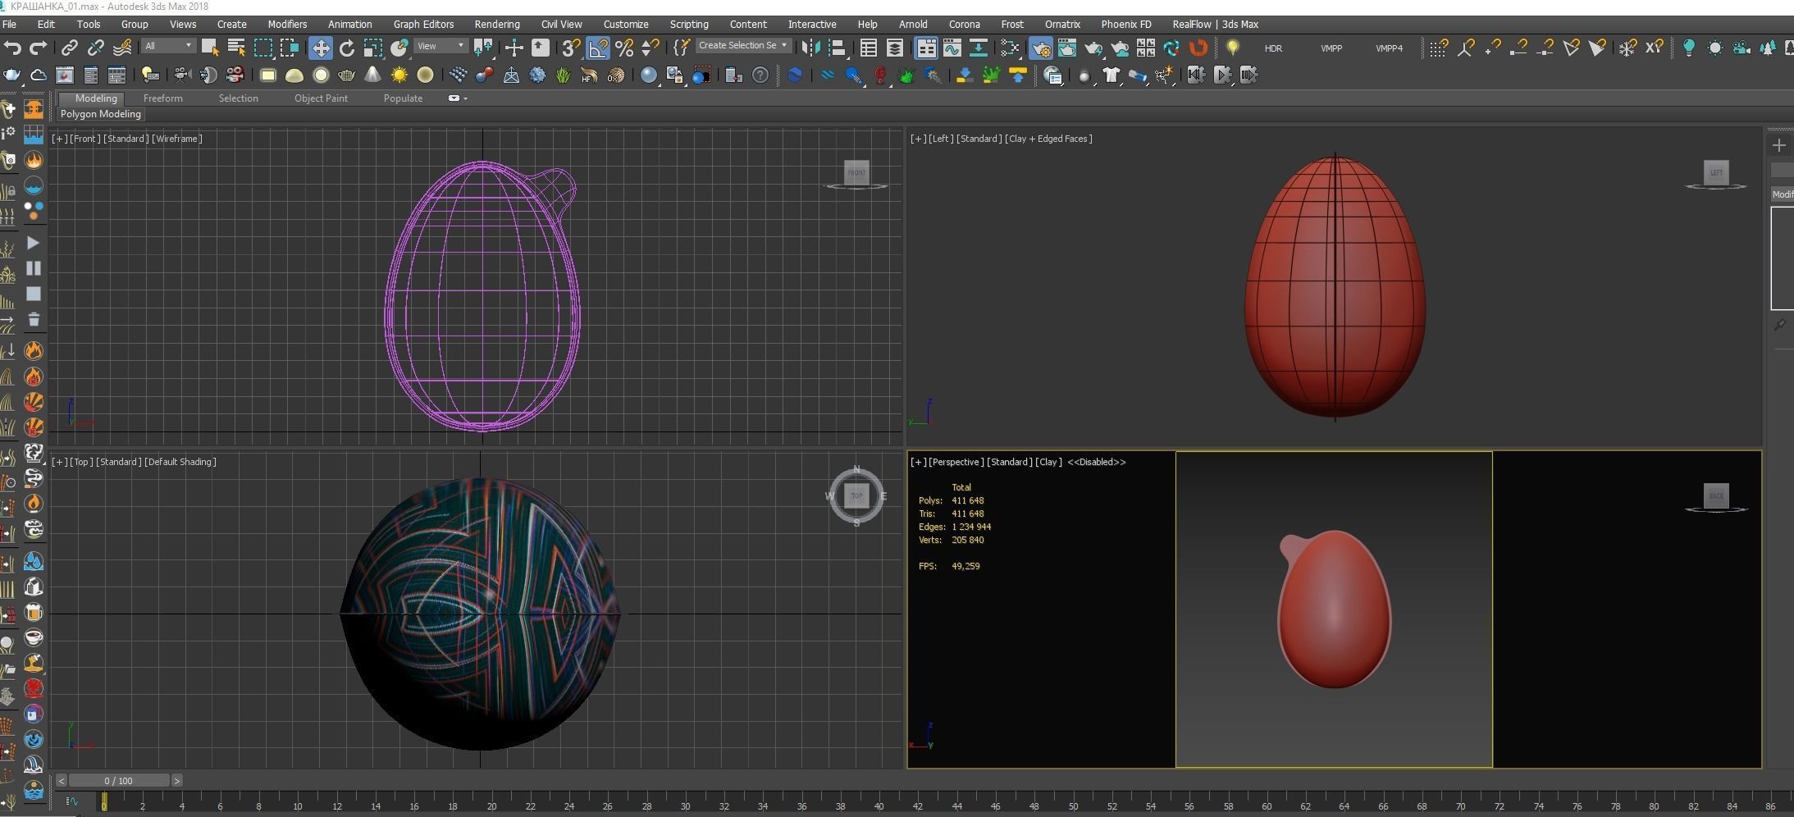Open the [Default Shading] menu in Top viewport
The image size is (1794, 817).
click(180, 462)
